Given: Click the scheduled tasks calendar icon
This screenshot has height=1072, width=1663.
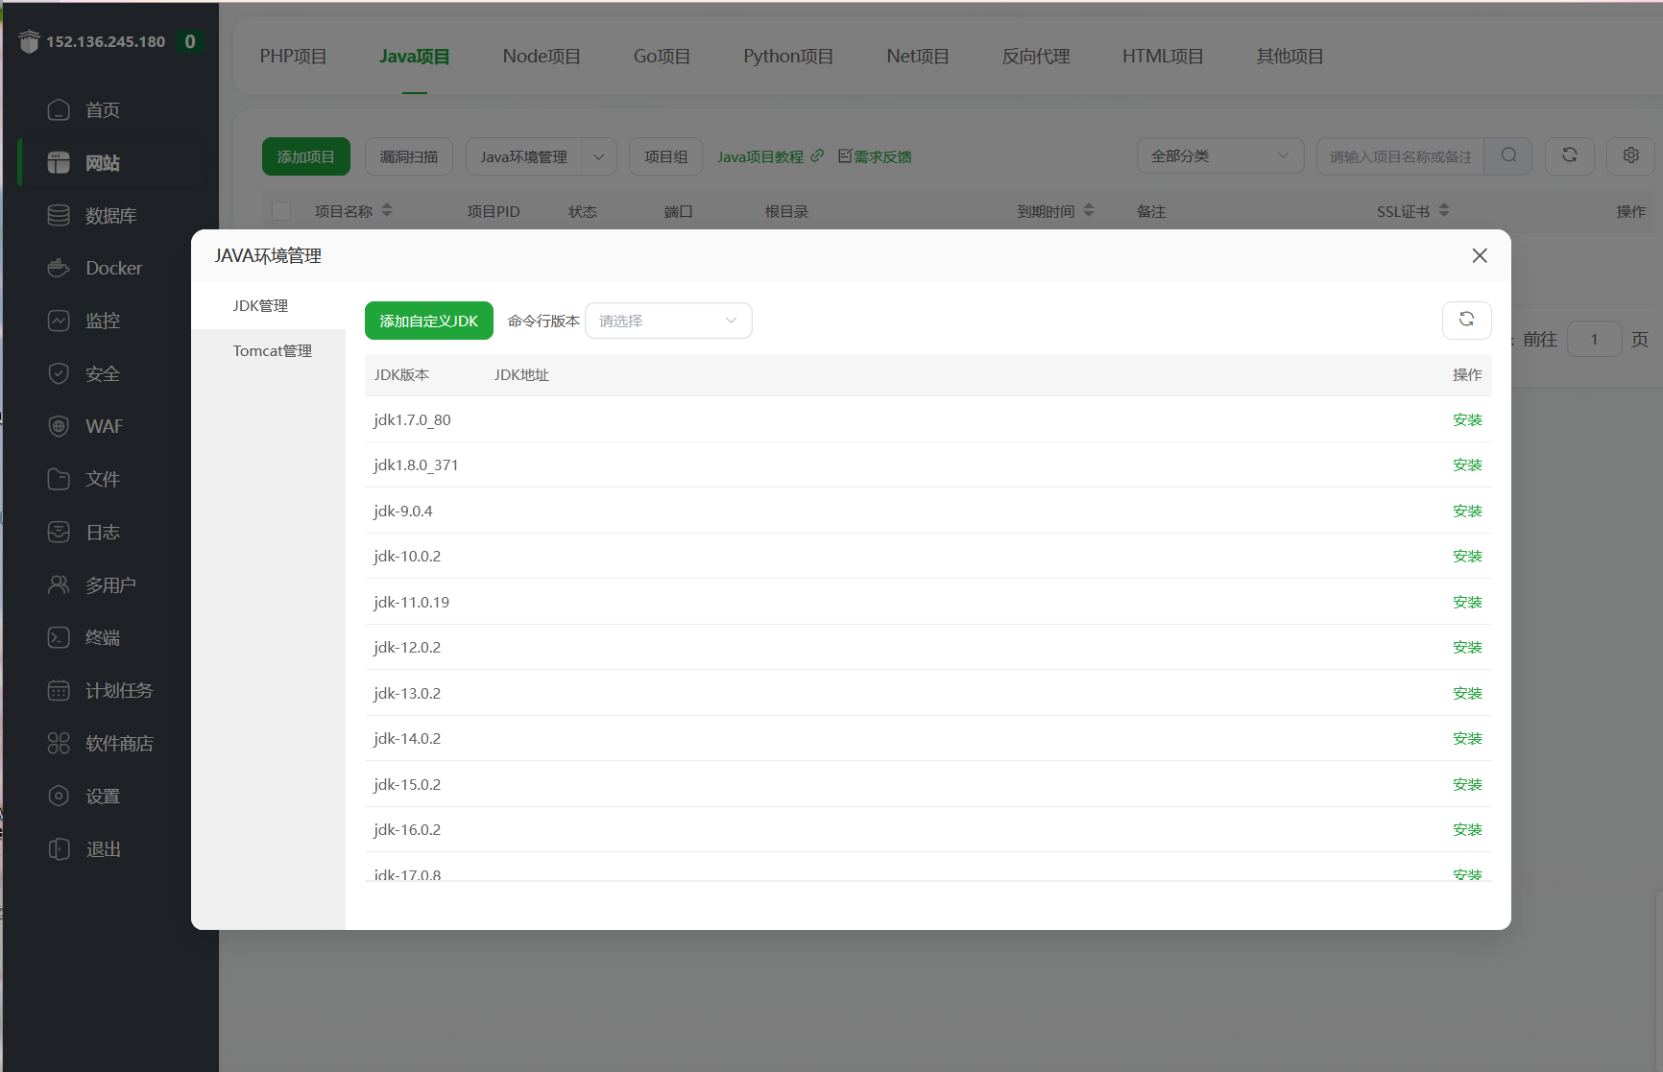Looking at the screenshot, I should coord(59,690).
